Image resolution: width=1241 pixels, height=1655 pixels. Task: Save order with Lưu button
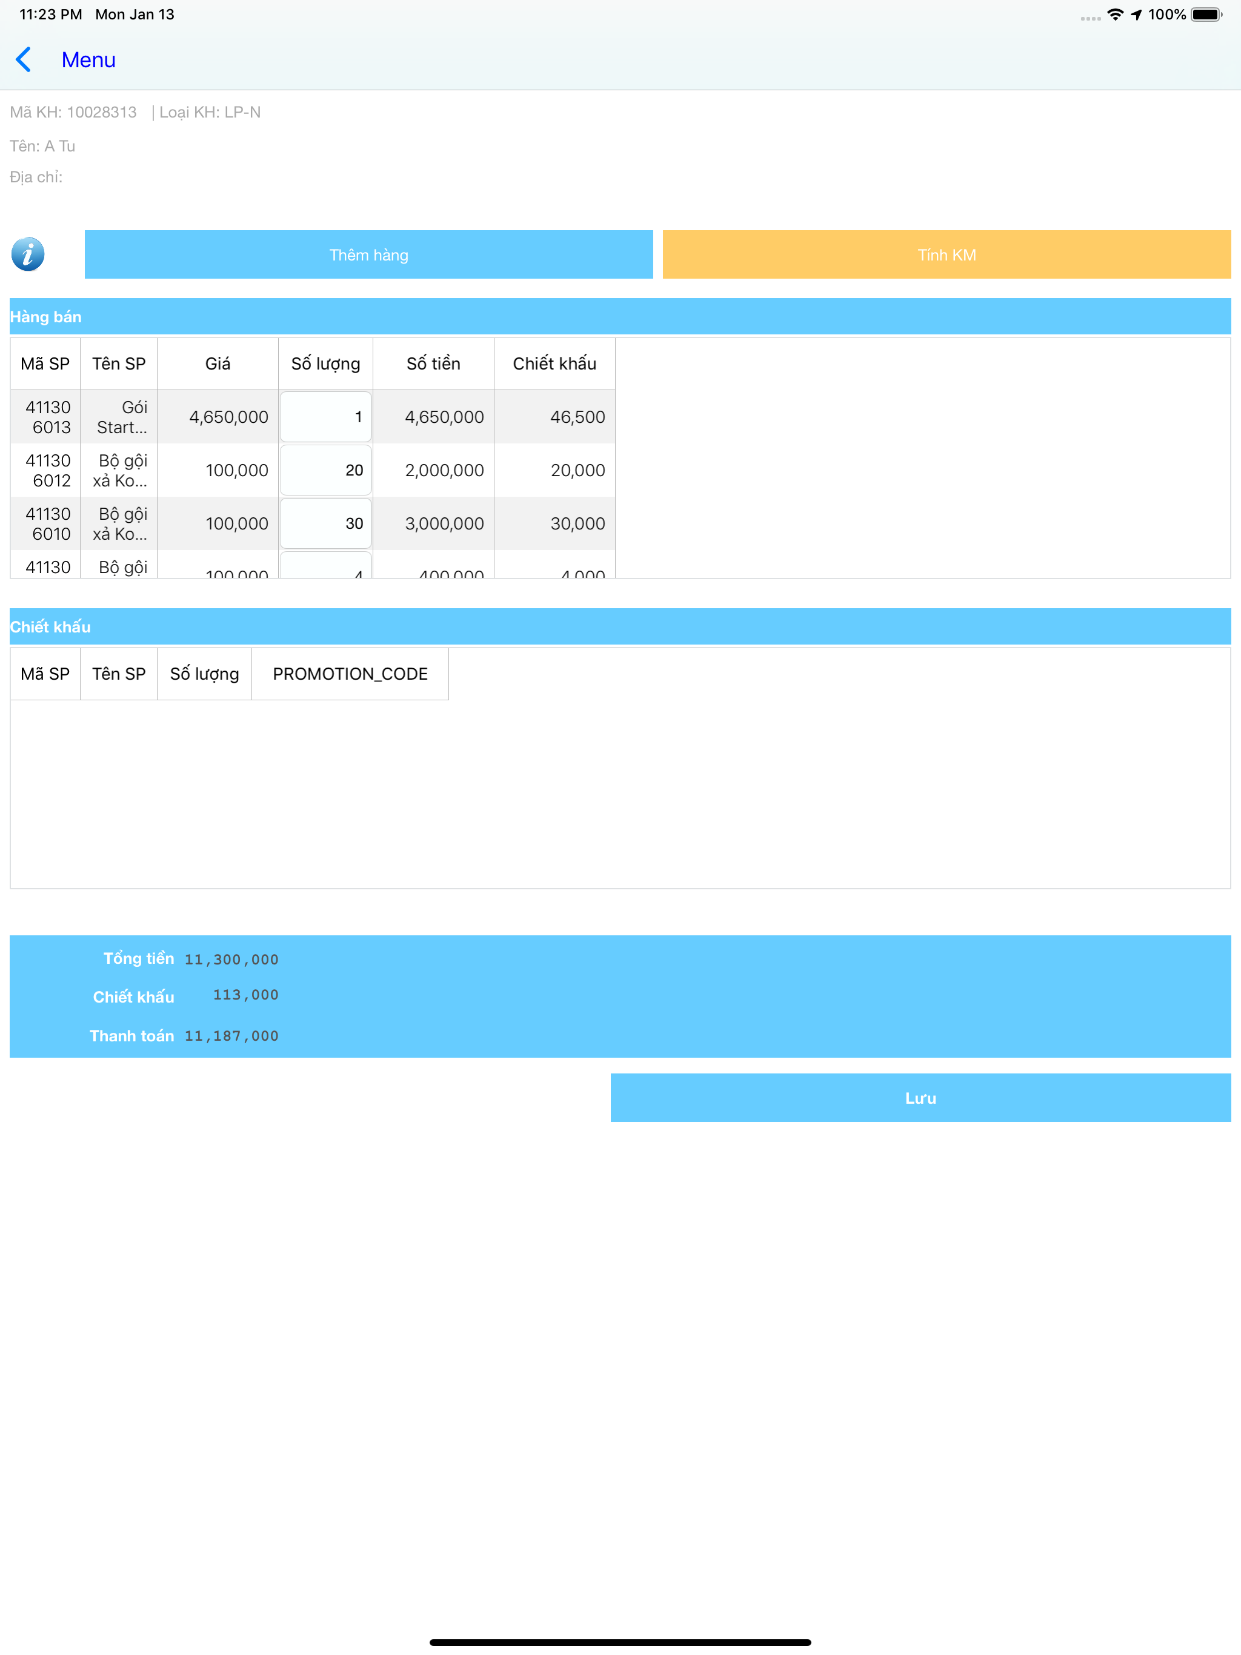click(x=920, y=1098)
